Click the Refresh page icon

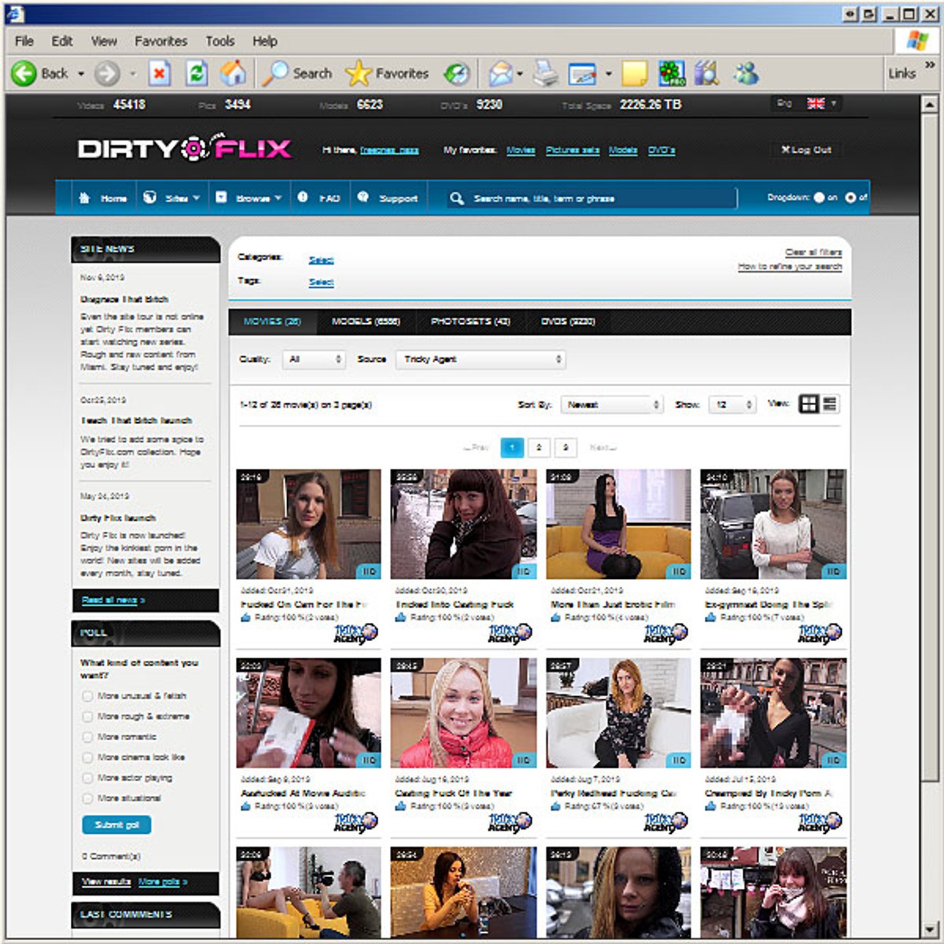196,73
